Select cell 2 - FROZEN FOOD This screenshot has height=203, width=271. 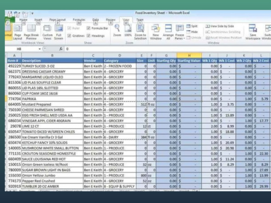click(120, 66)
